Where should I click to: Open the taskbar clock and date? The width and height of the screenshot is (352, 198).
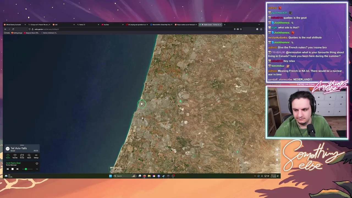(x=273, y=176)
